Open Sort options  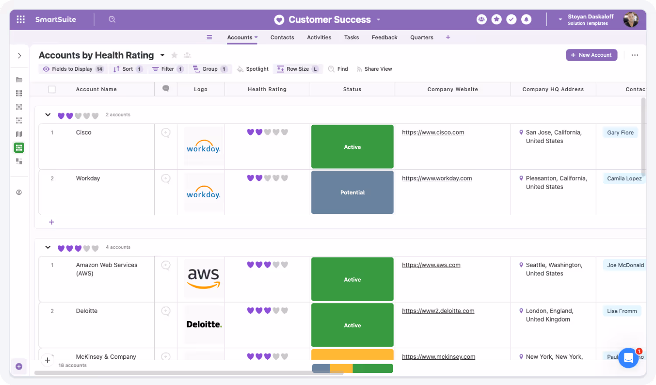pos(128,69)
